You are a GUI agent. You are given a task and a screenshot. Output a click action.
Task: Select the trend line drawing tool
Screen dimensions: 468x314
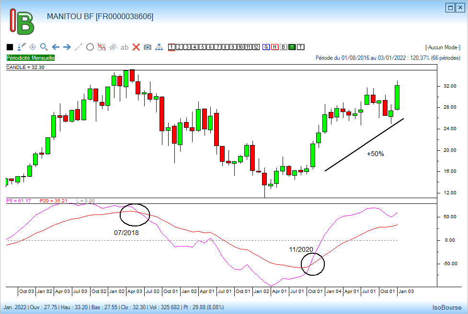click(79, 47)
